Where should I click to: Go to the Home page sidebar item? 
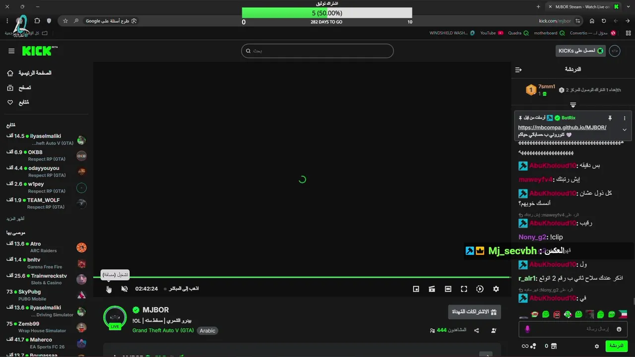30,73
